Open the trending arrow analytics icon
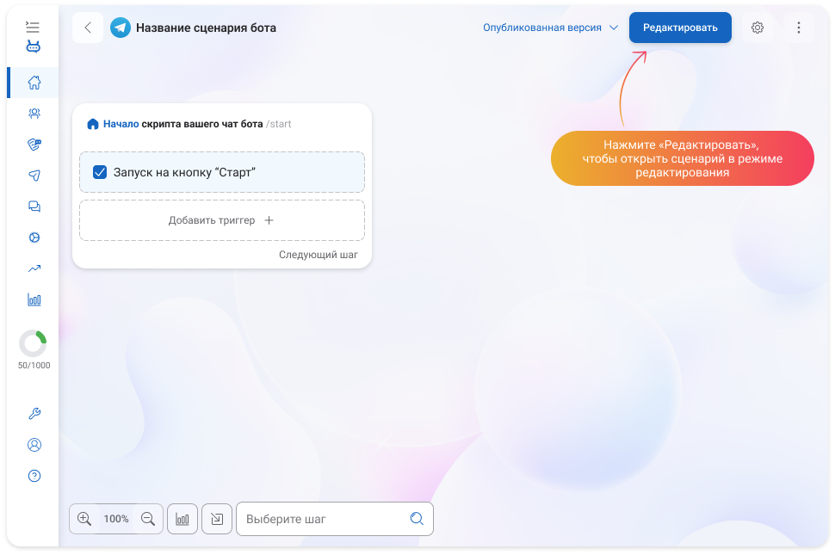Viewport: 835px width, 555px height. pos(34,268)
